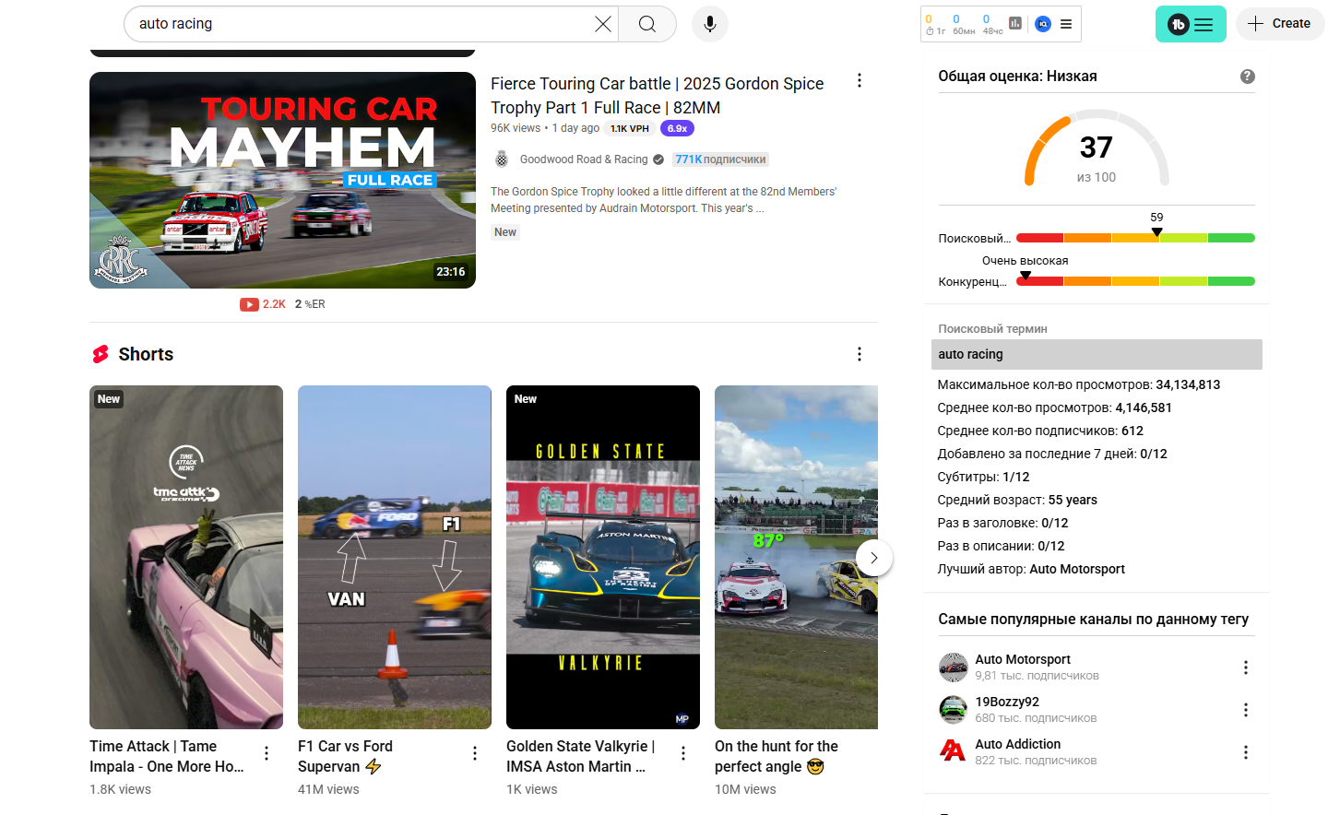Viewport: 1340px width, 815px height.
Task: Click the next arrow on the Shorts carousel
Action: (x=874, y=558)
